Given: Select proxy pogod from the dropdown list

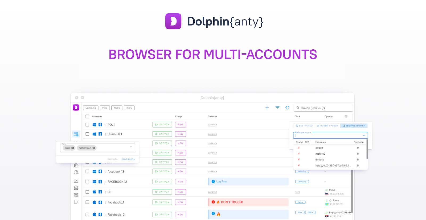Looking at the screenshot, I should click(330, 148).
